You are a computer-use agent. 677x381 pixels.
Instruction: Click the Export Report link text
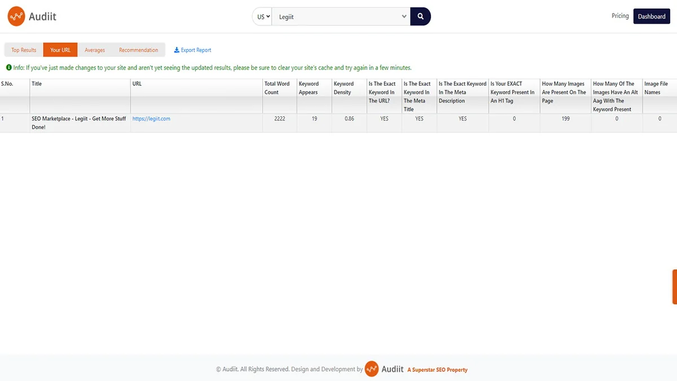point(196,50)
